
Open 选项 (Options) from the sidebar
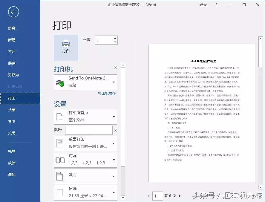coord(11,175)
